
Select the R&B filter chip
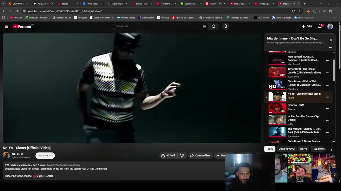tap(319, 149)
